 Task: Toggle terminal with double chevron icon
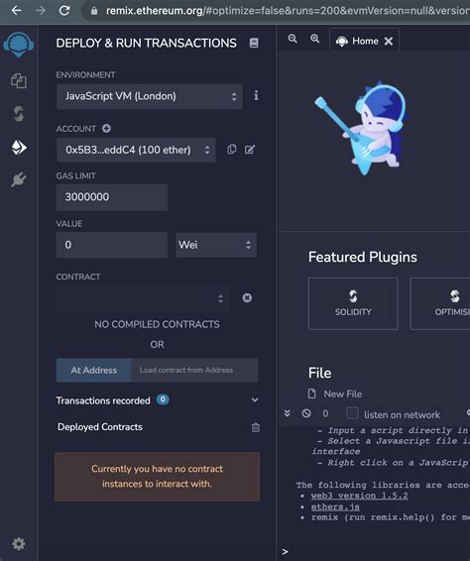pos(288,413)
